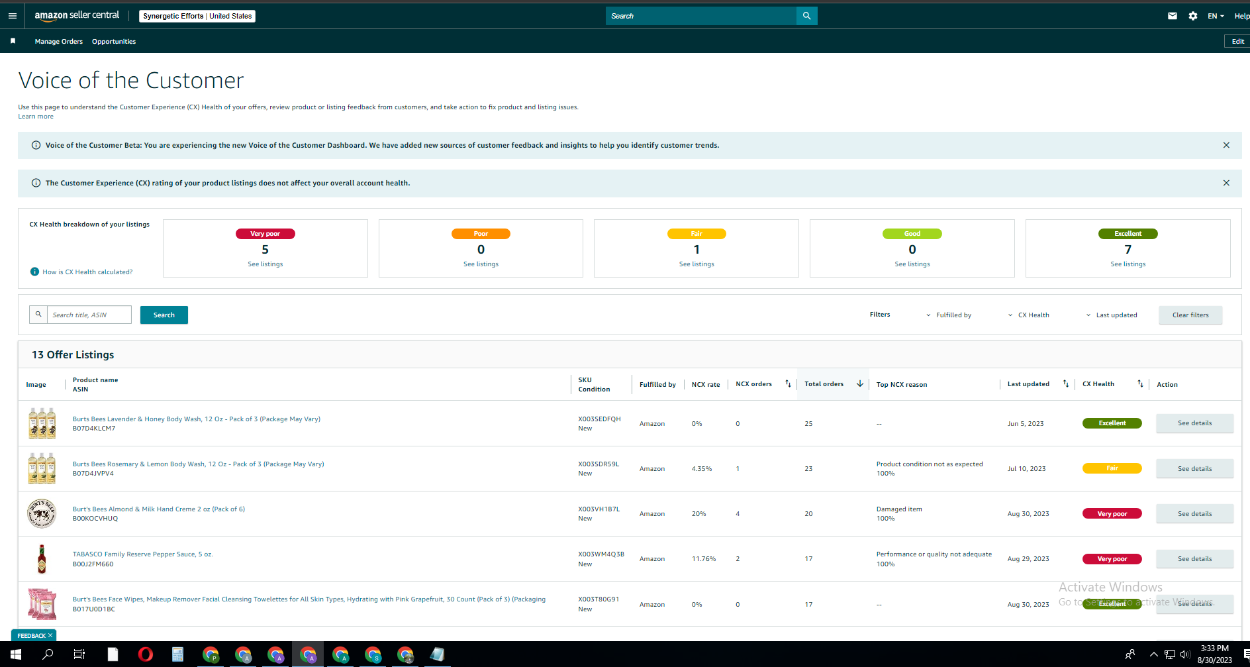Screen dimensions: 1250x667
Task: Open Manage Orders menu item
Action: click(x=59, y=41)
